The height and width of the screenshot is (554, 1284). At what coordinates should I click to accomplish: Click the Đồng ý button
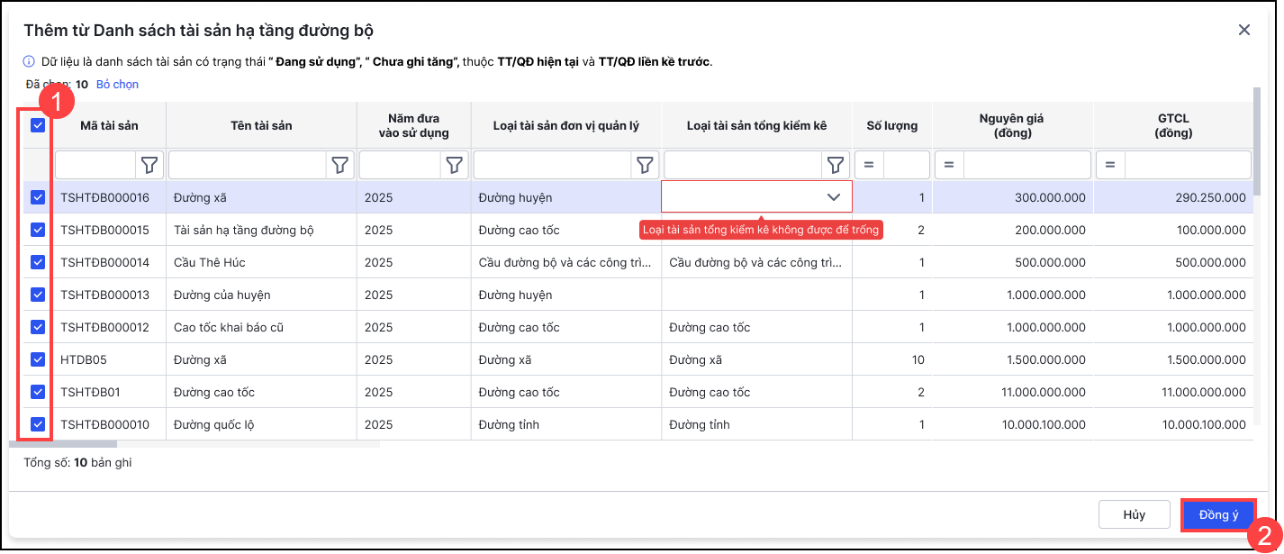(x=1218, y=515)
